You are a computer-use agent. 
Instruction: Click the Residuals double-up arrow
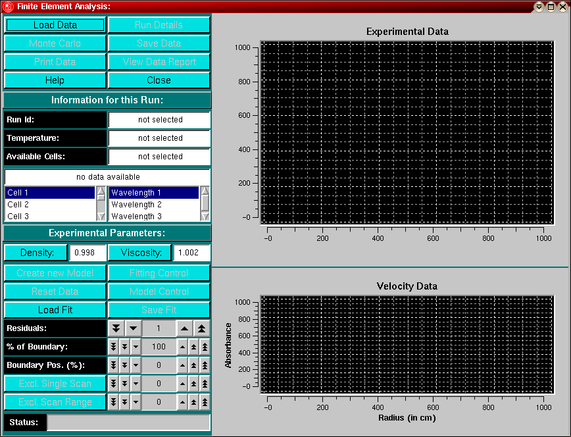click(201, 328)
